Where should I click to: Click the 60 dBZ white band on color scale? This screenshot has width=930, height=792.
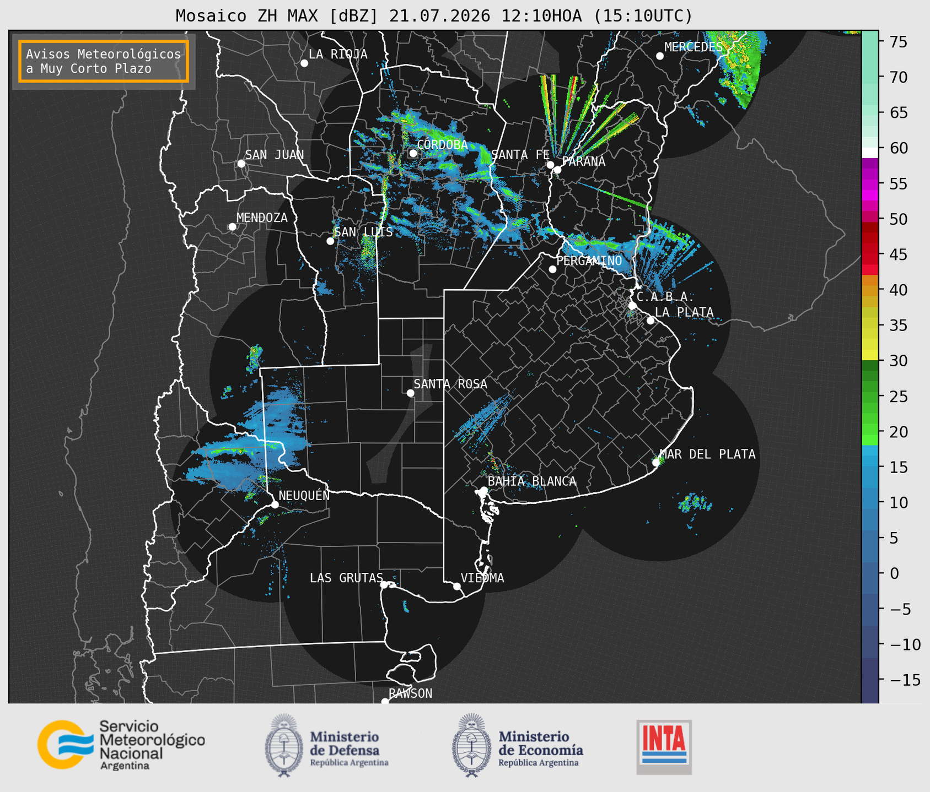(870, 152)
